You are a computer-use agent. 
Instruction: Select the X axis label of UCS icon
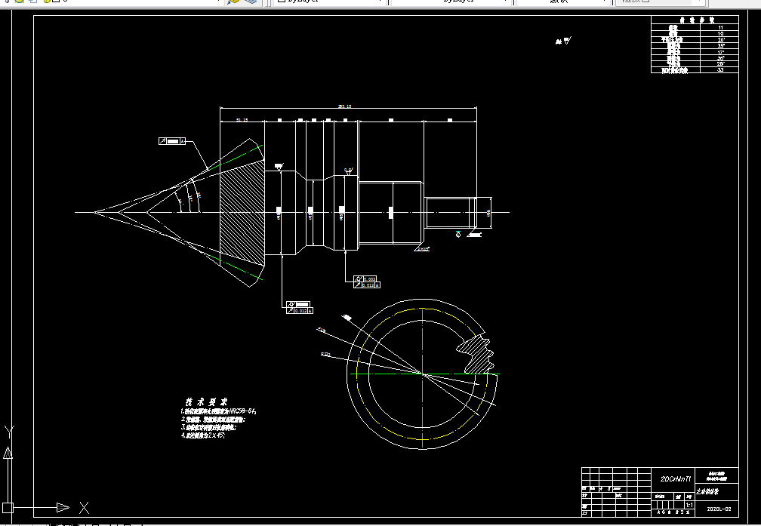pos(84,508)
